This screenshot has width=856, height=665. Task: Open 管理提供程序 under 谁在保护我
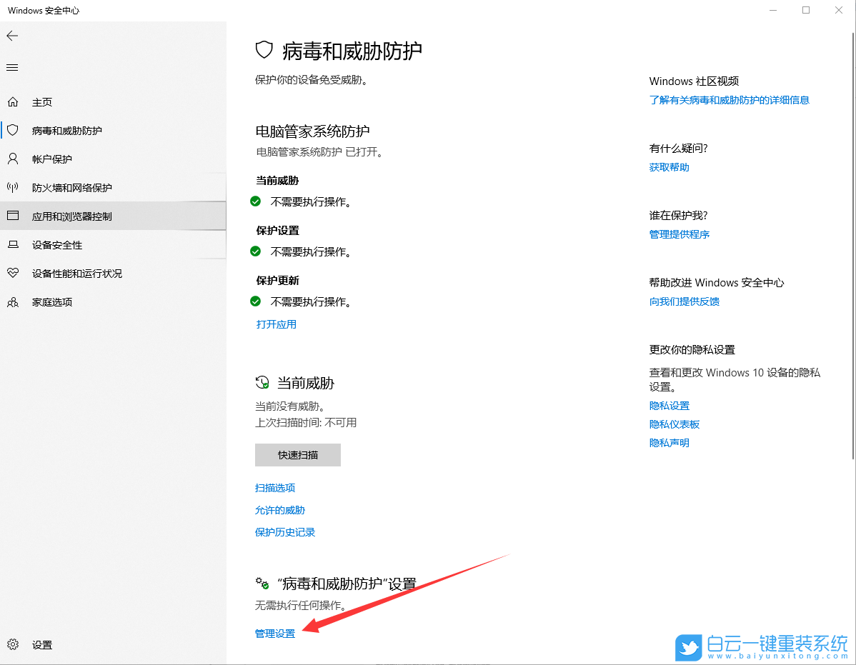(x=679, y=234)
